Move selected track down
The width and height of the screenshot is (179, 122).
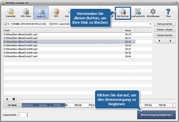(x=170, y=41)
